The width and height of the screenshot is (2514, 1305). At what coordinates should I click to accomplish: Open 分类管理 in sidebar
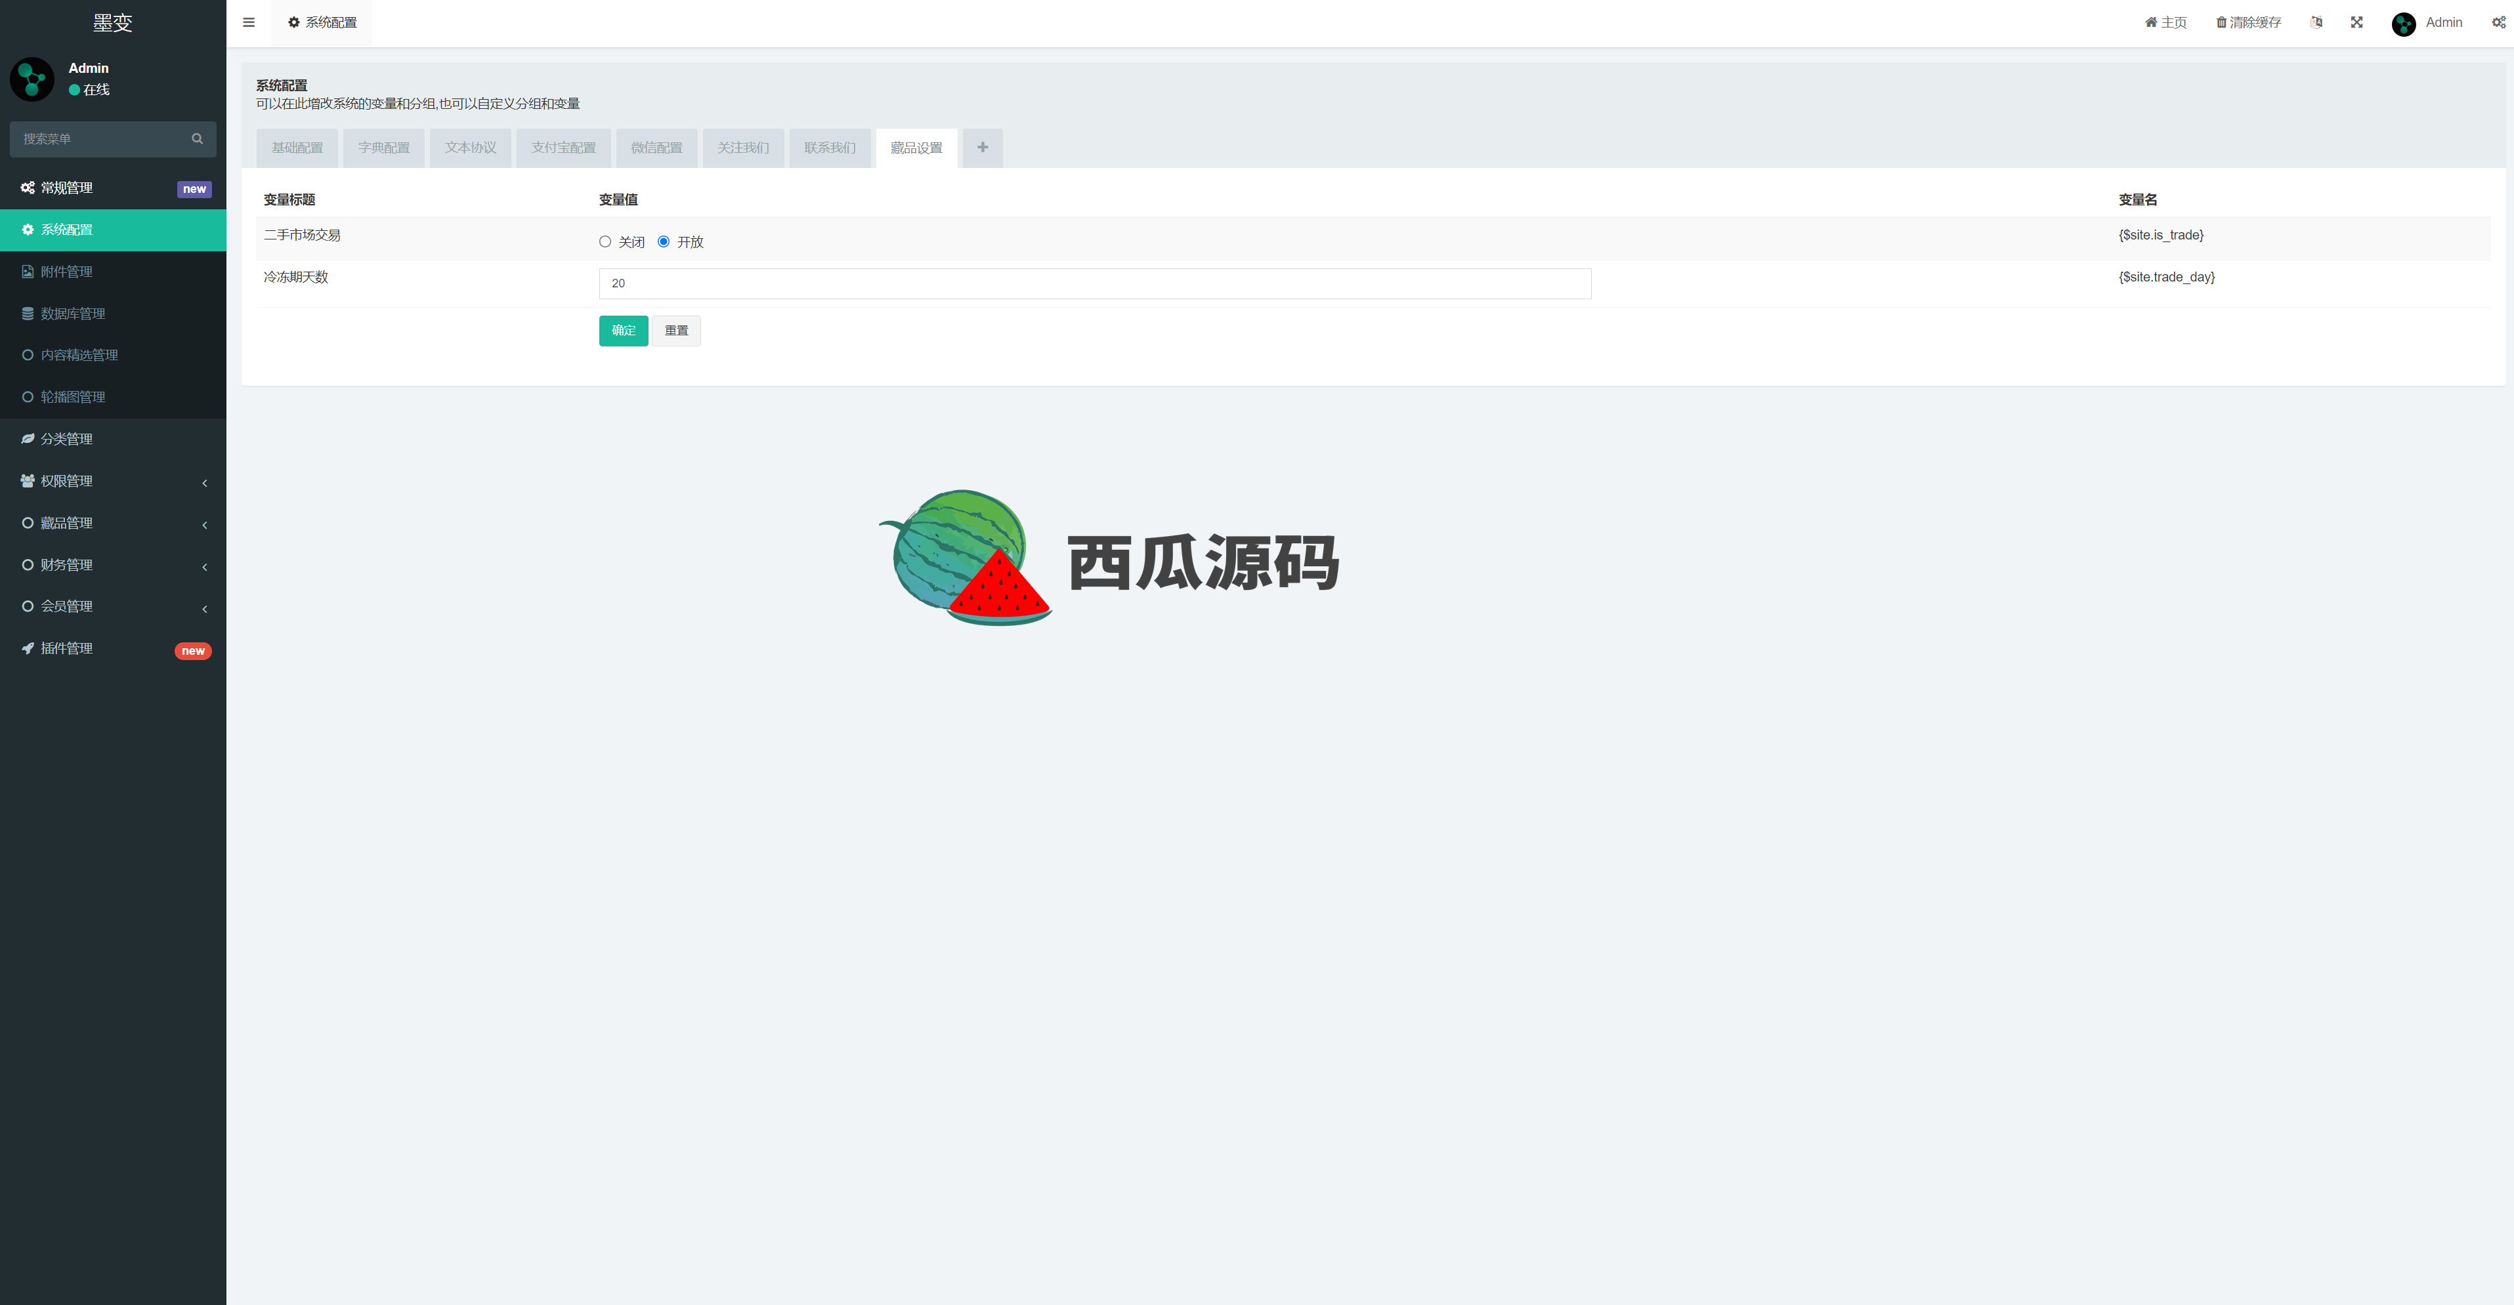pos(113,439)
